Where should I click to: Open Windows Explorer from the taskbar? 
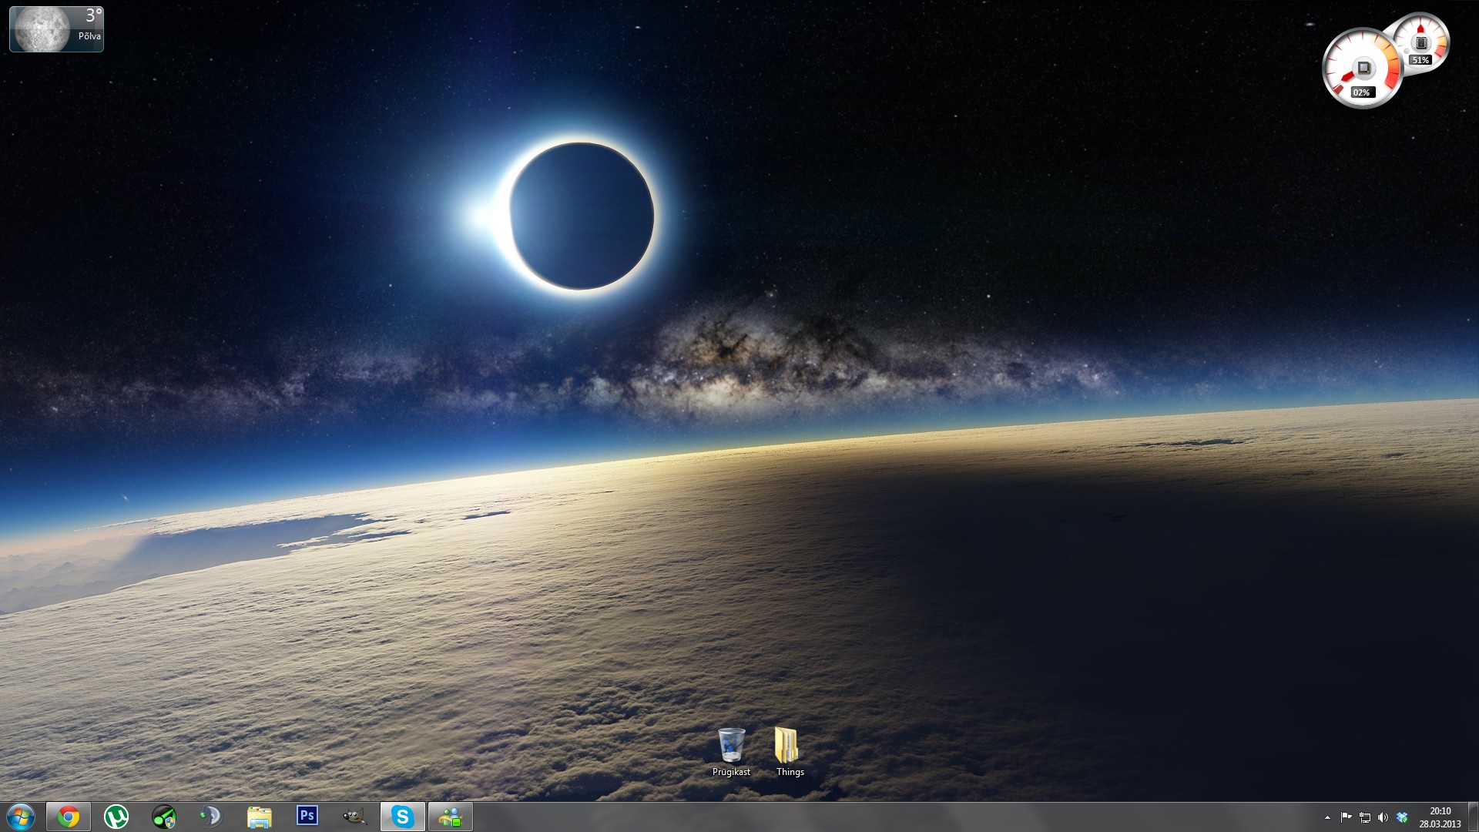[x=260, y=817]
